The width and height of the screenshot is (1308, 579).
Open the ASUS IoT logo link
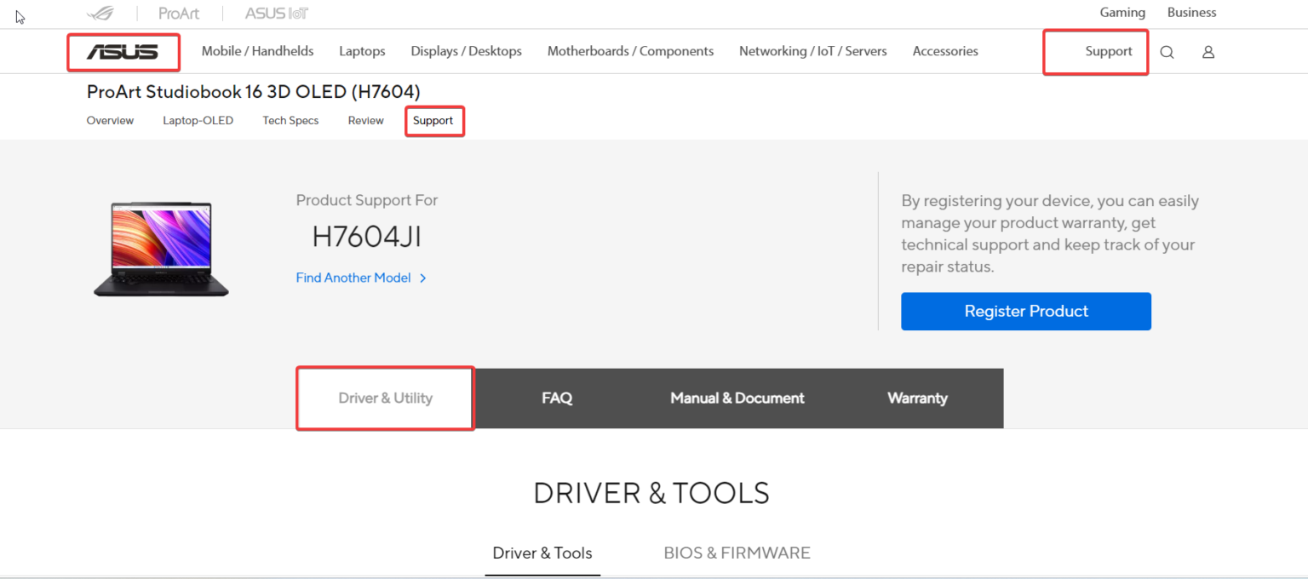point(275,13)
